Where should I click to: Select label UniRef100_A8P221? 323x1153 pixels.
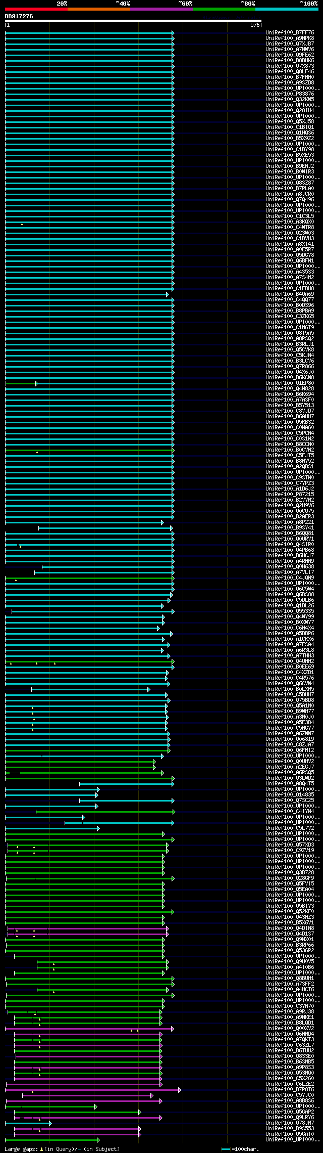[290, 522]
